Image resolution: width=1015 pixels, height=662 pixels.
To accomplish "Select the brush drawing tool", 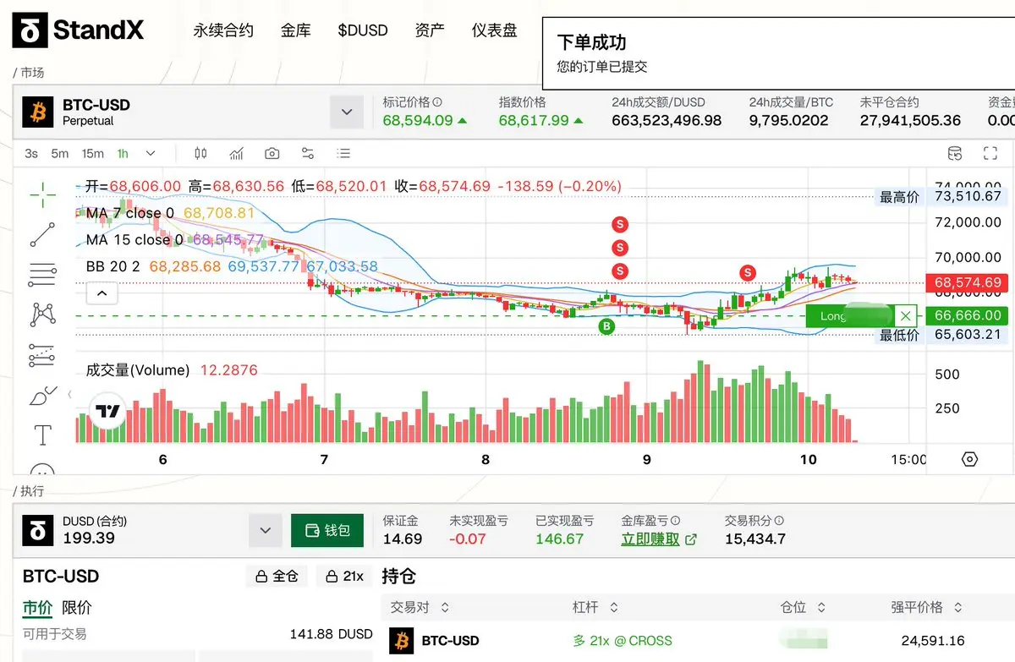I will click(43, 395).
